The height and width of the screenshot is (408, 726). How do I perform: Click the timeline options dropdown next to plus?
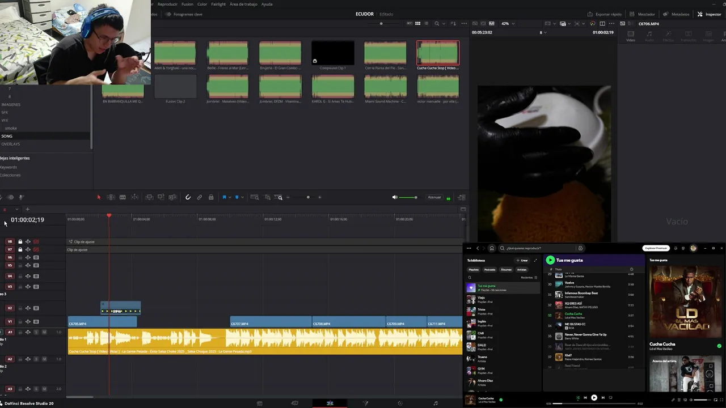17,209
